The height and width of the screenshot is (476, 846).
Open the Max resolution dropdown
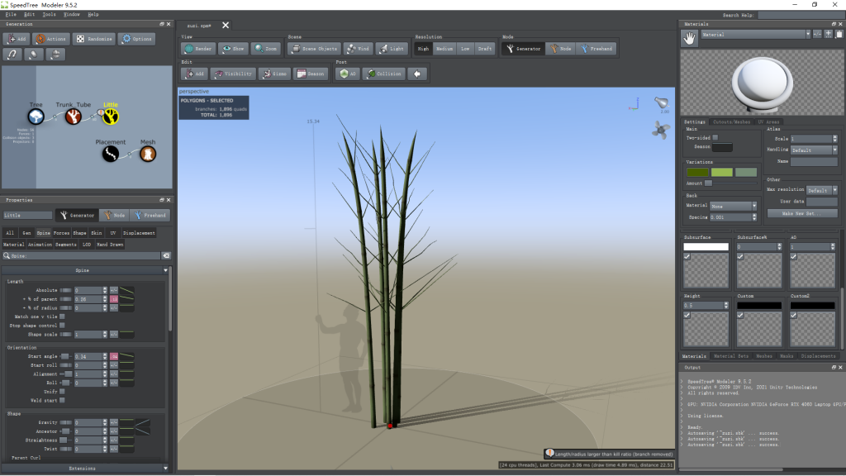click(x=822, y=190)
